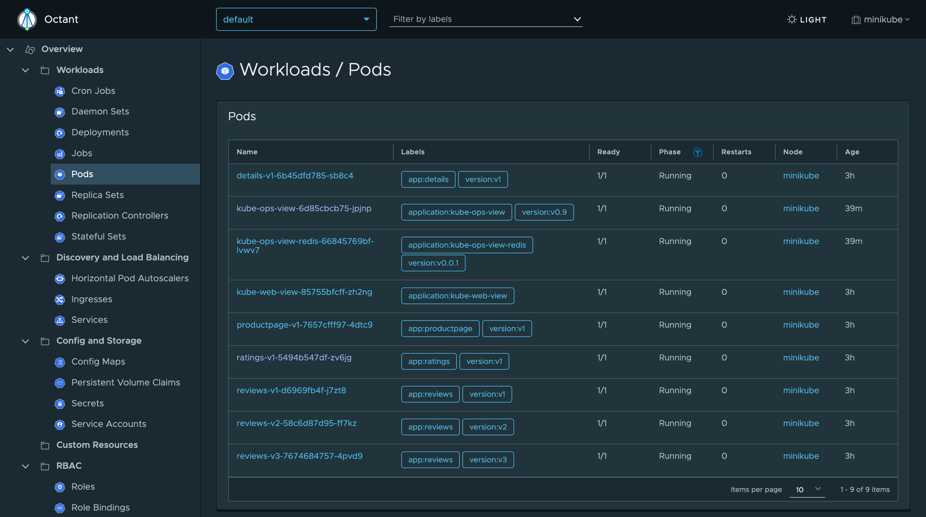Click the minikube node link for details-v1

(801, 176)
